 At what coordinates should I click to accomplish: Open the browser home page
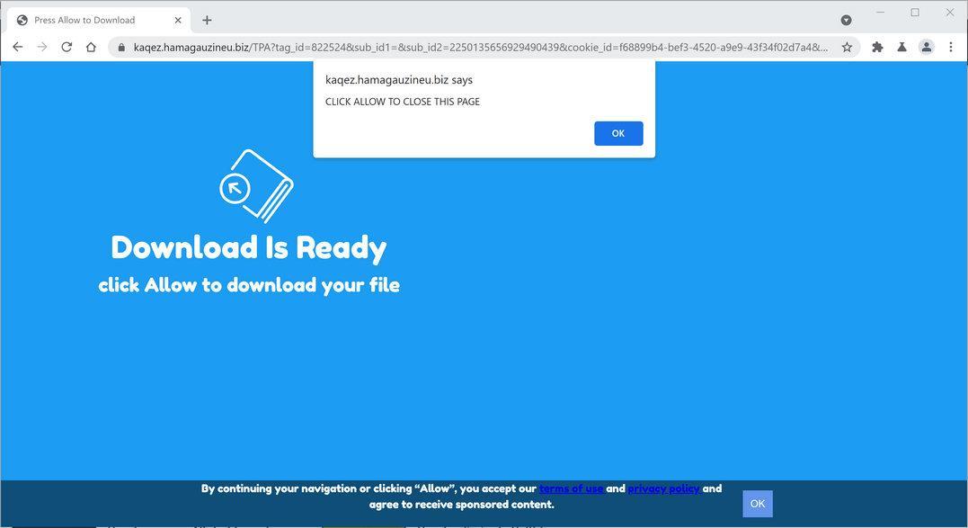point(90,46)
